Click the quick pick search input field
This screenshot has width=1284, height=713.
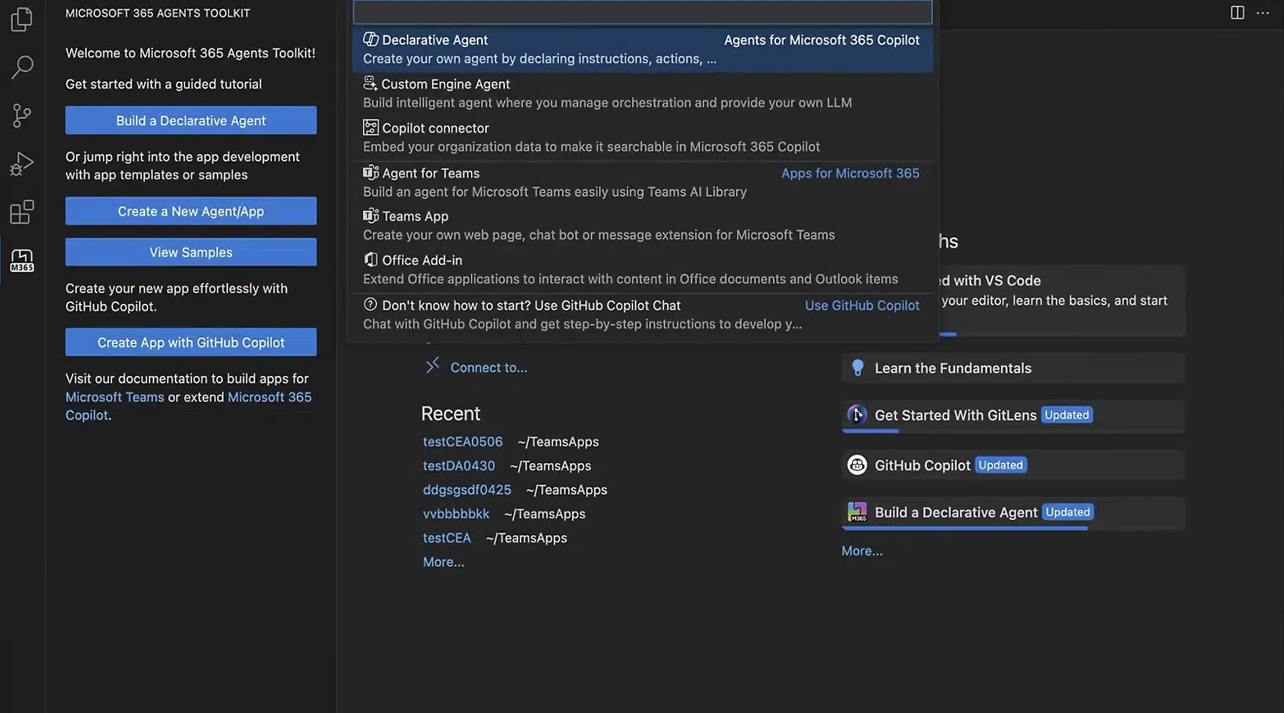643,12
